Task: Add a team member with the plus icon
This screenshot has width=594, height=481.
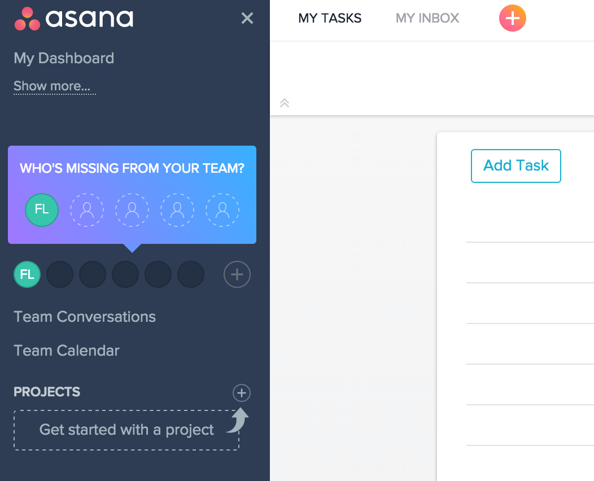Action: point(237,275)
